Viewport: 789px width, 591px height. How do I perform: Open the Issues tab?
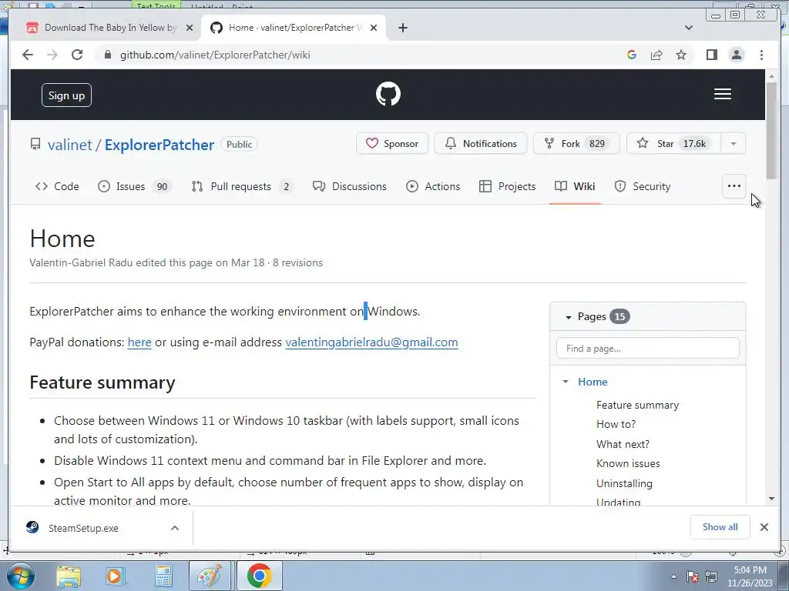134,186
